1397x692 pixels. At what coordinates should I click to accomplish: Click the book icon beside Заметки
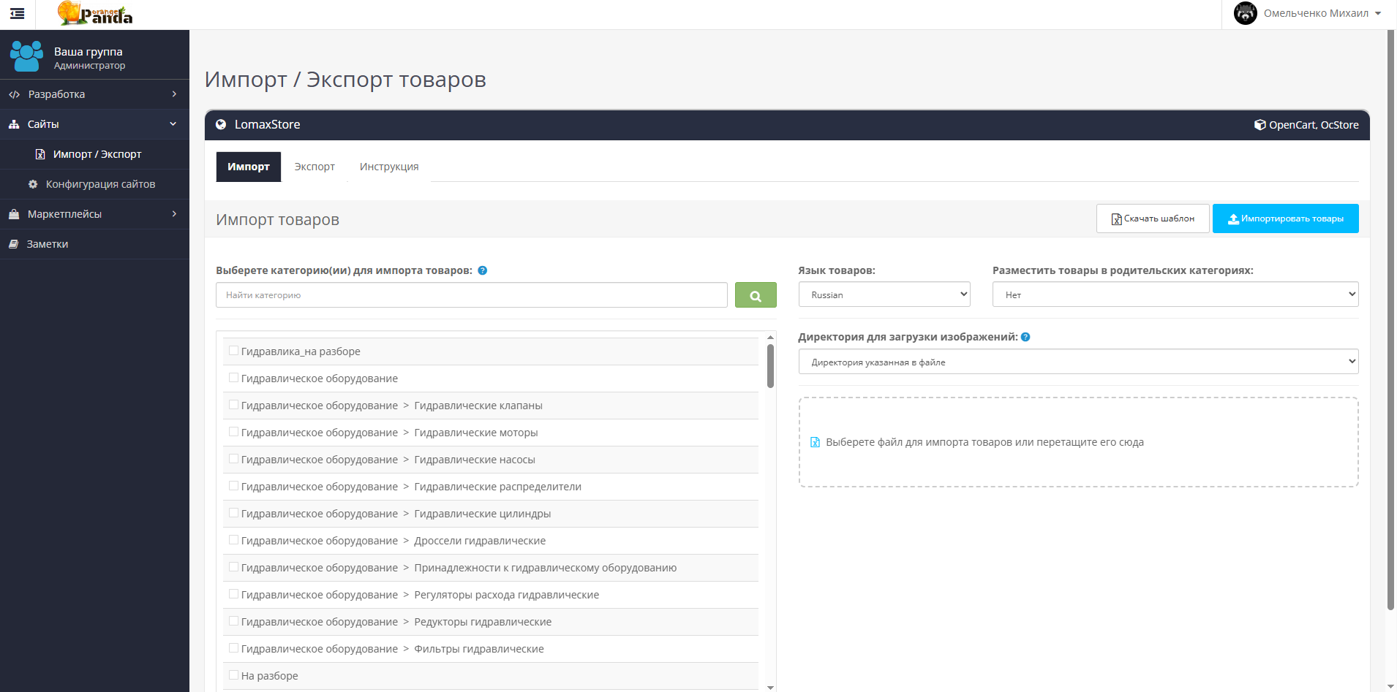pyautogui.click(x=14, y=244)
